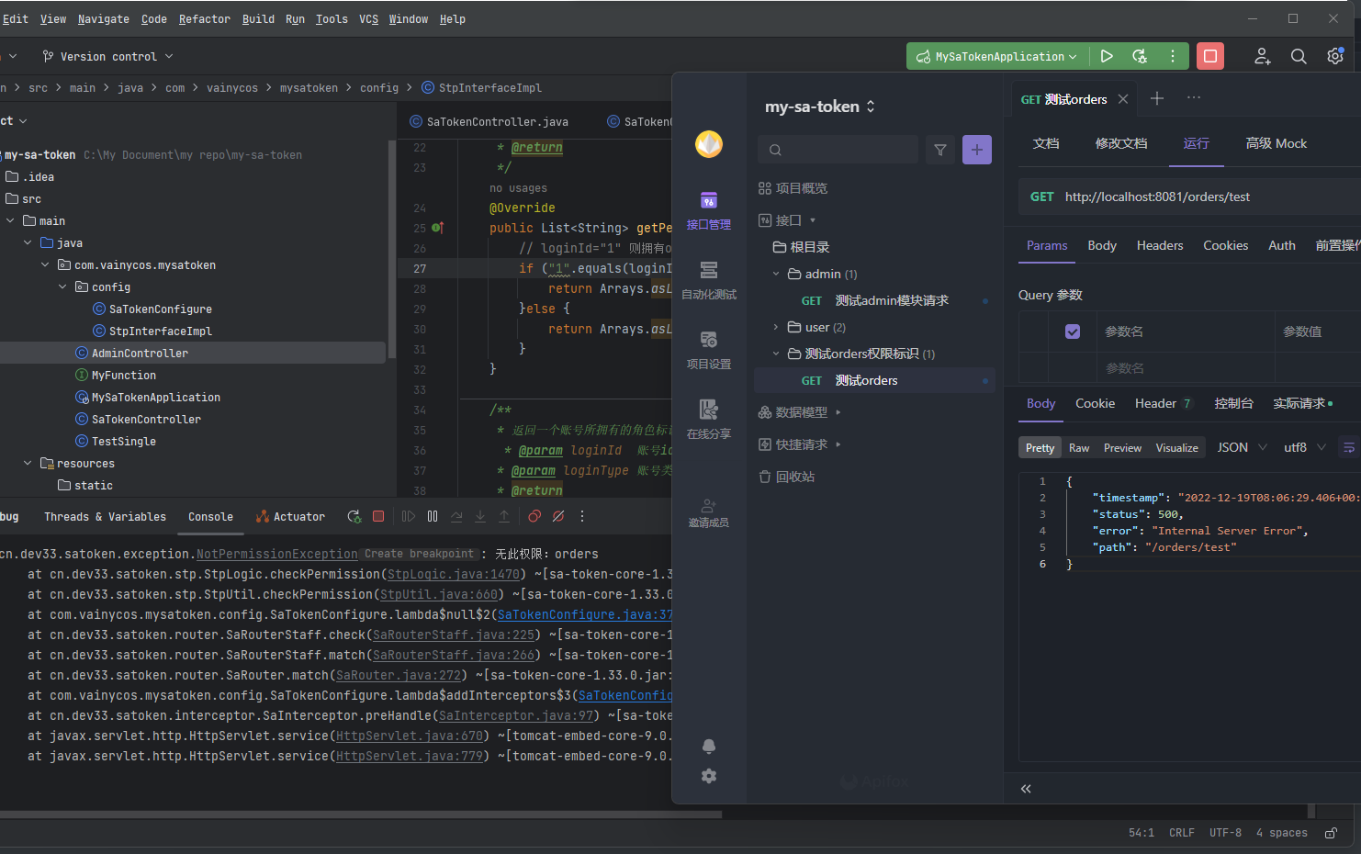This screenshot has width=1361, height=854.
Task: Open StpLogic.java:1470 stack trace link
Action: point(455,574)
